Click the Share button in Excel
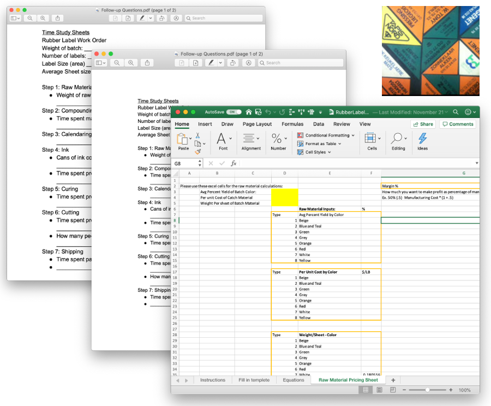 (x=423, y=124)
